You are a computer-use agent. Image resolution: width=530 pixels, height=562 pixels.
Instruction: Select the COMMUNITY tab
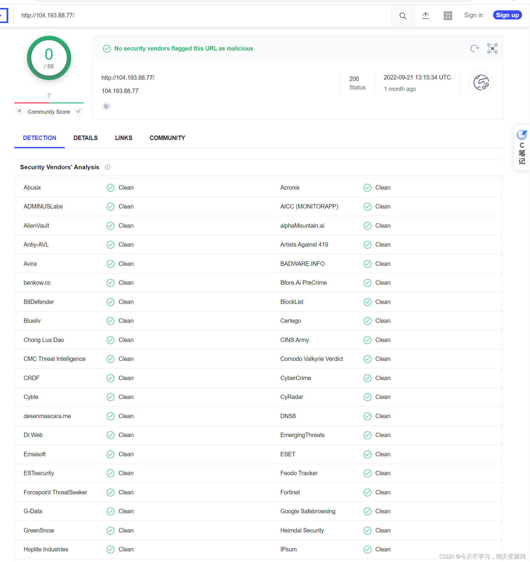coord(167,138)
